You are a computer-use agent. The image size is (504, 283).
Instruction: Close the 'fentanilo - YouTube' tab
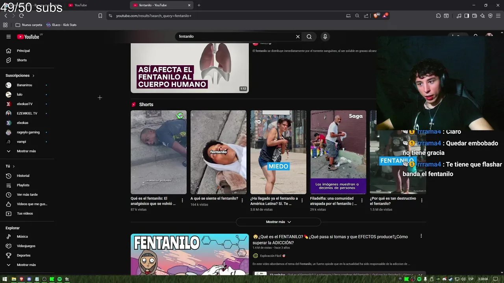pyautogui.click(x=189, y=5)
